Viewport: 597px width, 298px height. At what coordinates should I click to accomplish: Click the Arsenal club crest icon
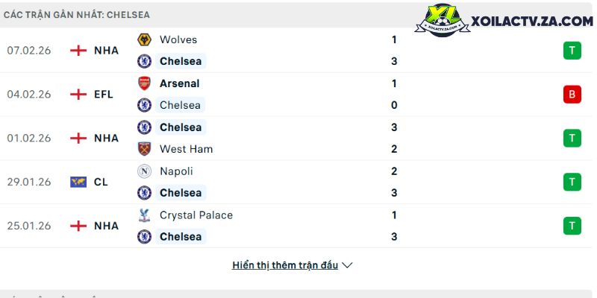(144, 83)
